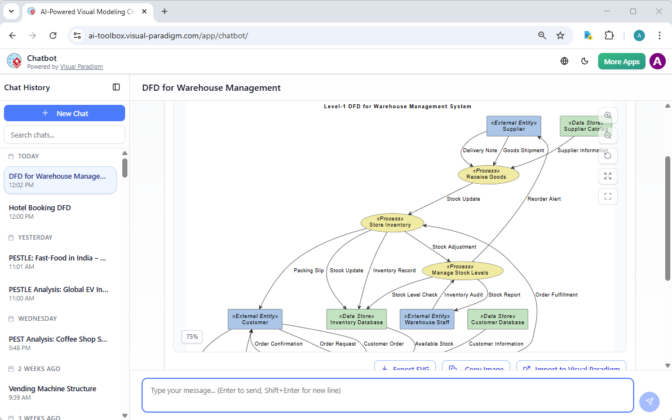Zoom in on the diagram
This screenshot has height=420, width=672.
coord(608,115)
